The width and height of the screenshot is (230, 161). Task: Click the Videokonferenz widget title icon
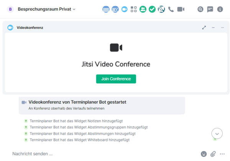coord(10,28)
